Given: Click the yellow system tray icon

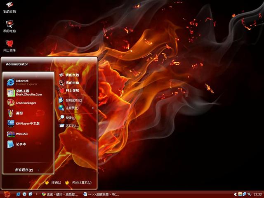Looking at the screenshot, I should (x=240, y=194).
